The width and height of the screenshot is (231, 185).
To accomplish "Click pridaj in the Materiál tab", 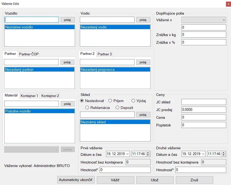I will point(67,104).
